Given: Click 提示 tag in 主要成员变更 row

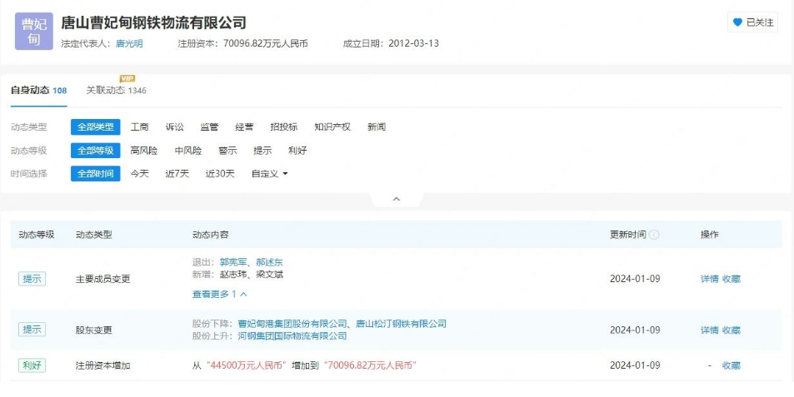Looking at the screenshot, I should coord(32,279).
